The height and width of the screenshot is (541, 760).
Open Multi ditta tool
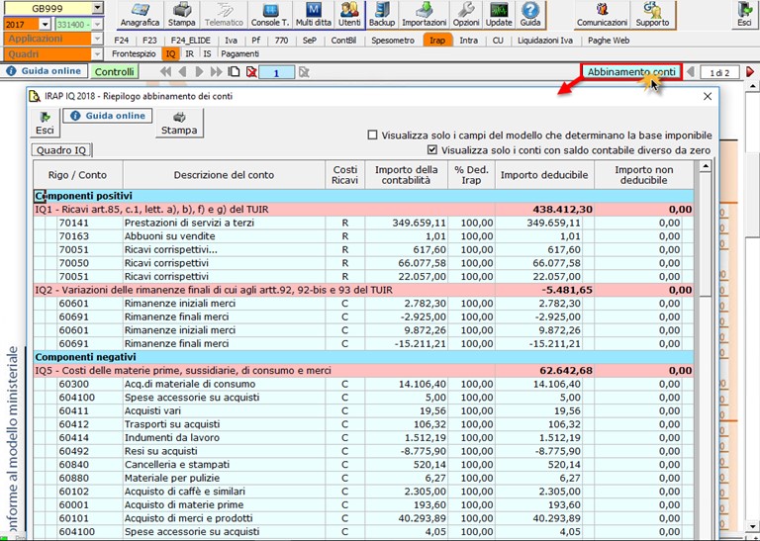(314, 15)
